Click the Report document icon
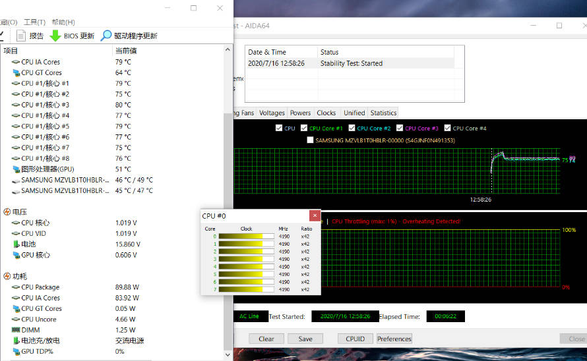This screenshot has height=361, width=587. [21, 36]
